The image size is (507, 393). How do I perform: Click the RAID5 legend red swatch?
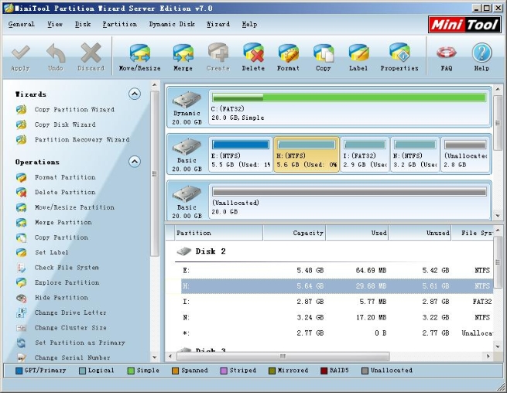point(324,371)
